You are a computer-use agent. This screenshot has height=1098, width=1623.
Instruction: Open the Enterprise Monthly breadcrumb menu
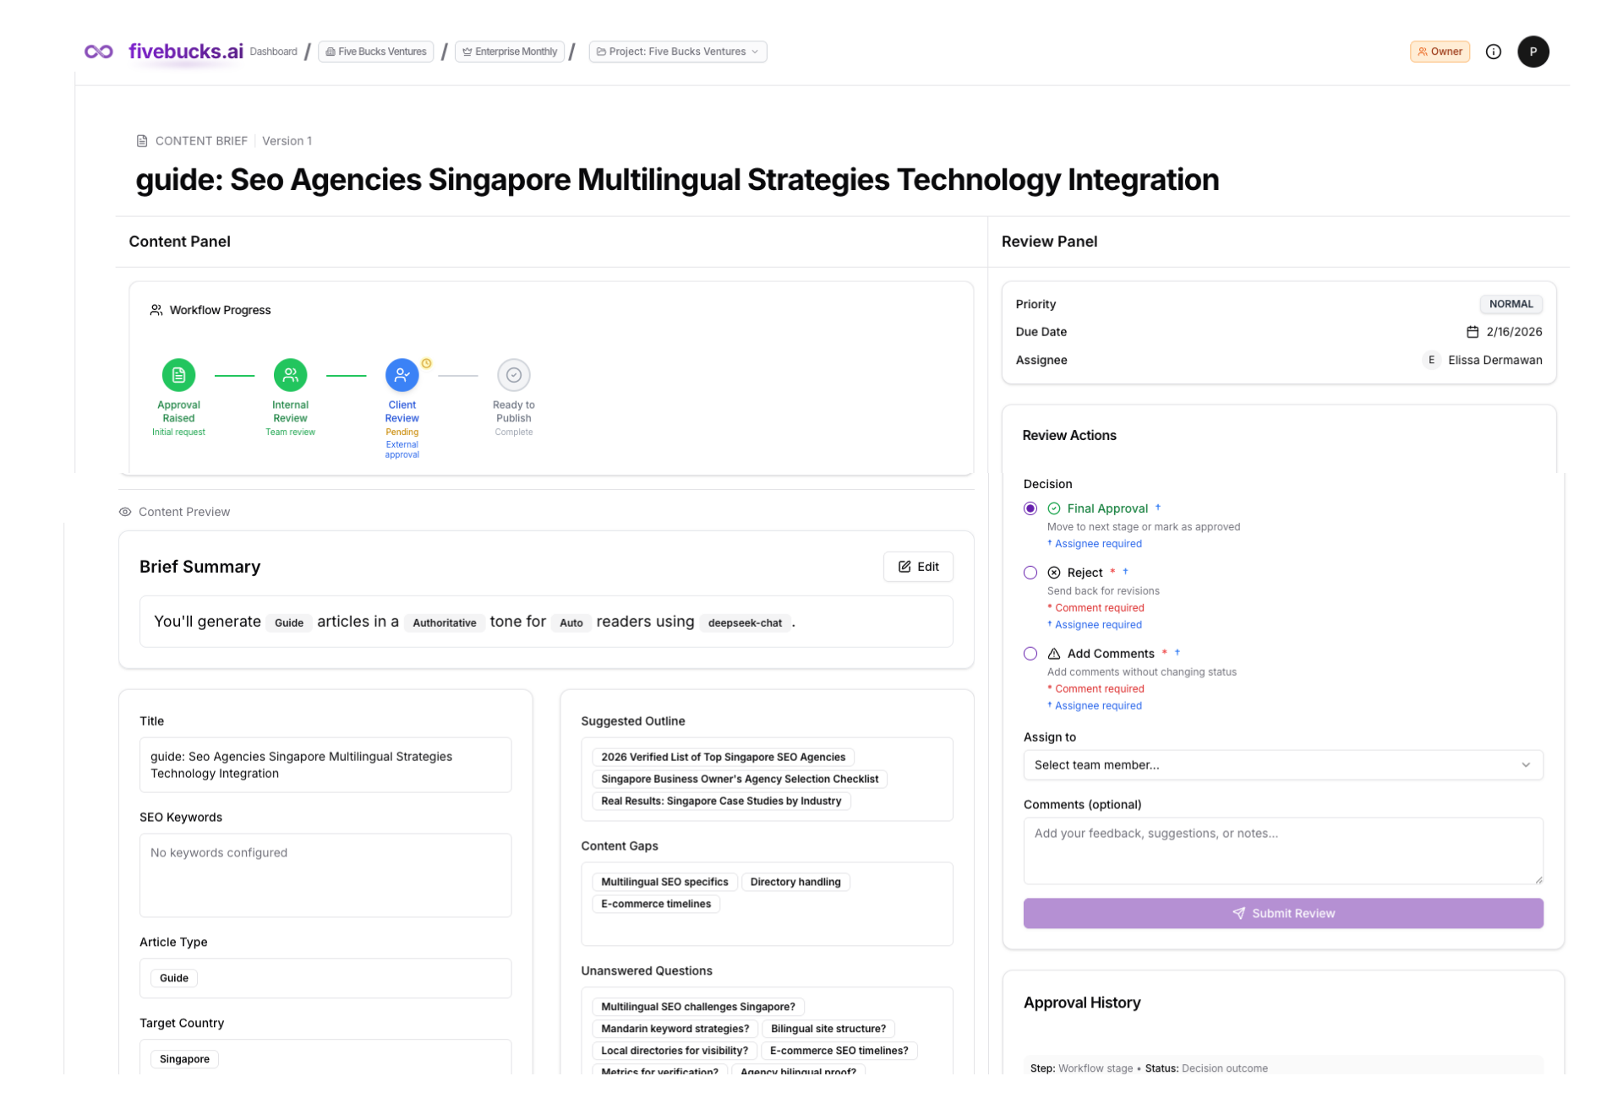[x=509, y=52]
